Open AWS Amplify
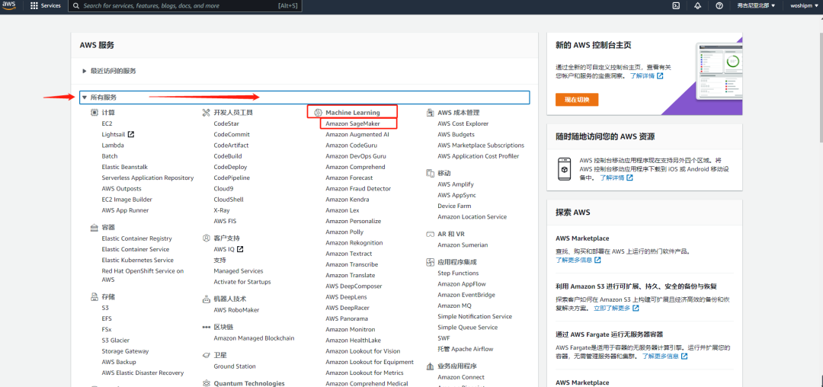 (x=456, y=184)
